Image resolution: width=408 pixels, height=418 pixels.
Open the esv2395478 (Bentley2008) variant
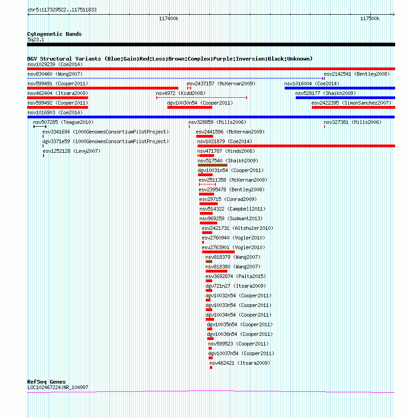point(232,189)
